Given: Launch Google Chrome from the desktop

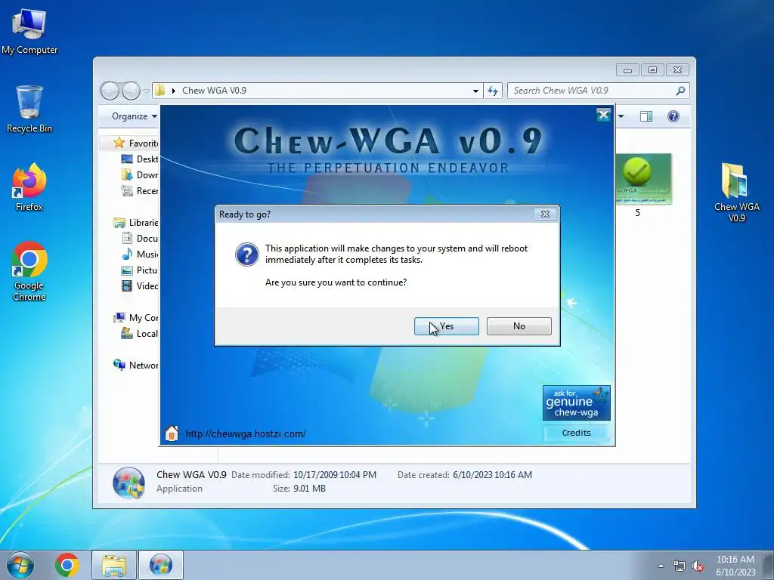Looking at the screenshot, I should (x=29, y=271).
